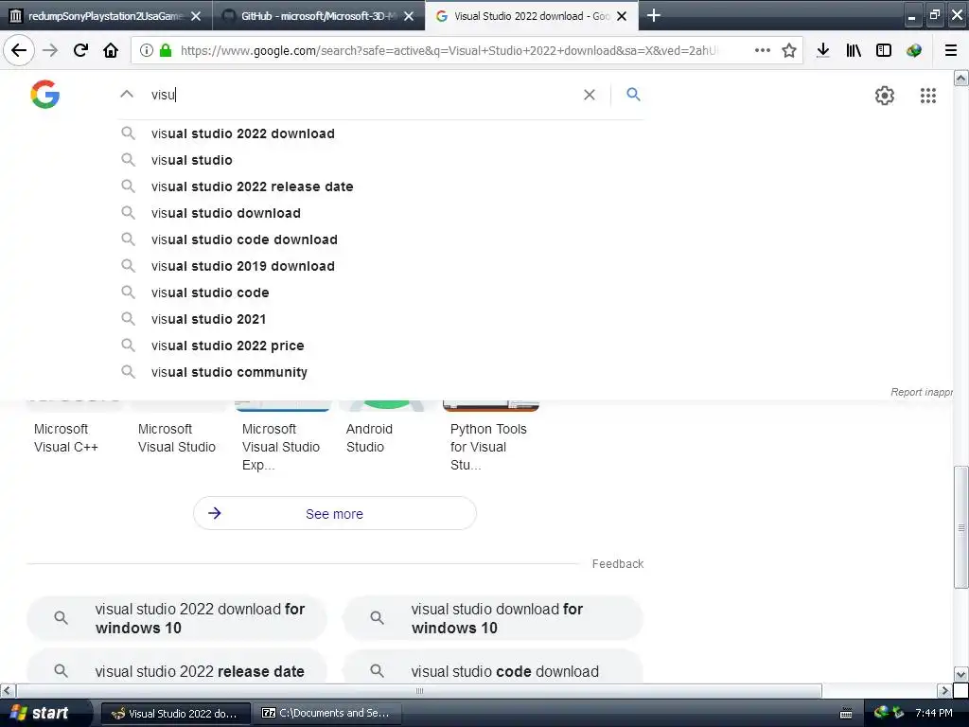Image resolution: width=969 pixels, height=727 pixels.
Task: Click the 7:44 PM system clock
Action: pyautogui.click(x=934, y=714)
